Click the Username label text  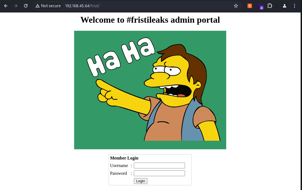click(x=119, y=166)
